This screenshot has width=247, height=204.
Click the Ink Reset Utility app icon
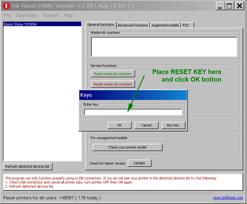[6, 6]
